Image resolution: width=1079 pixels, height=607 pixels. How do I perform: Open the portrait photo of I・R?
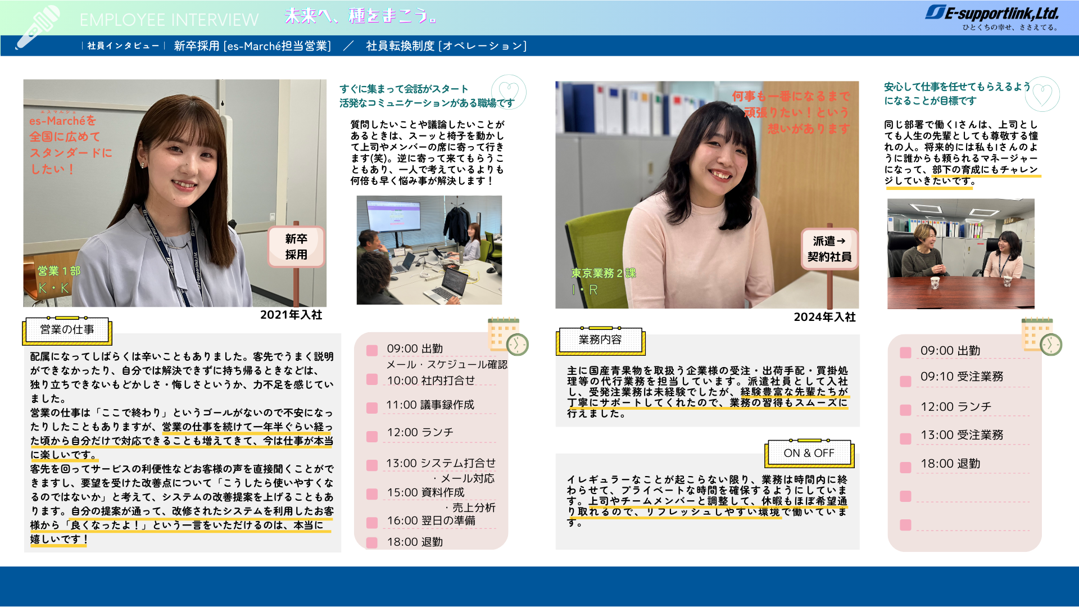(707, 194)
